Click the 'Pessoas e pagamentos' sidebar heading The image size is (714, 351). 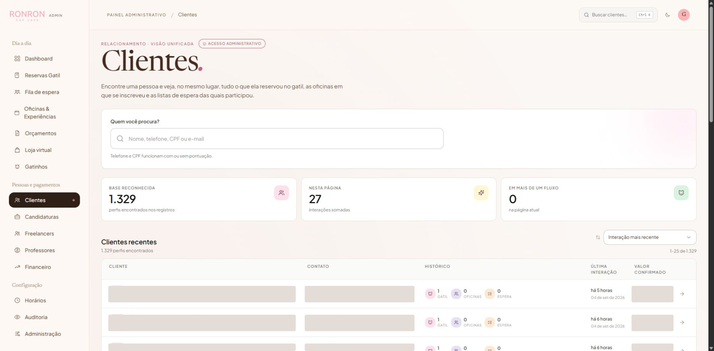(36, 185)
